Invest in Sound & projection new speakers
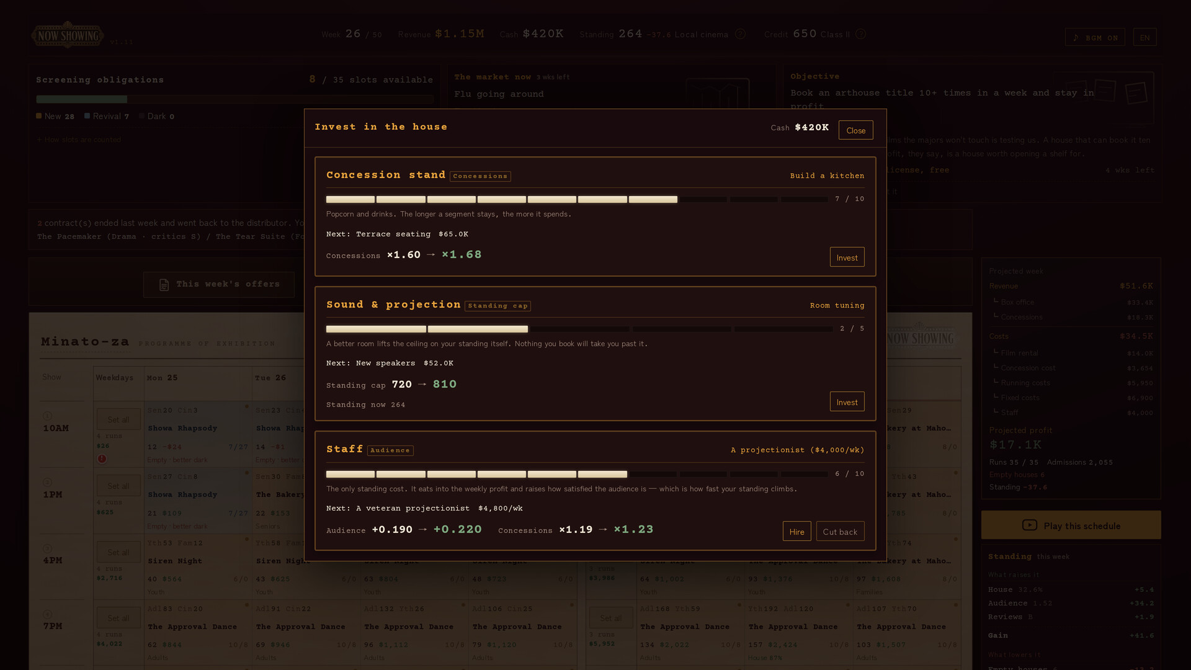 click(847, 402)
